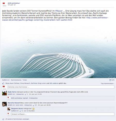Click 'Kommentieren' under the post
This screenshot has width=116, height=121.
16,80
